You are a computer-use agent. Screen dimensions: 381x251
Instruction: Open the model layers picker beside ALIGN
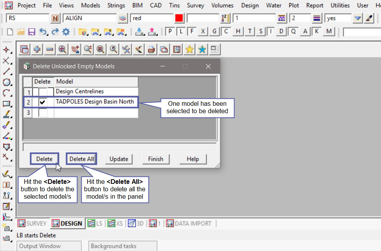click(123, 18)
